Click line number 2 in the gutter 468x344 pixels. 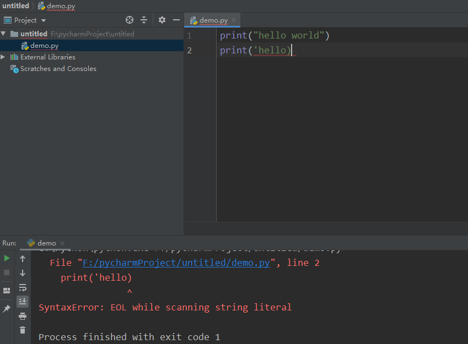tap(189, 51)
